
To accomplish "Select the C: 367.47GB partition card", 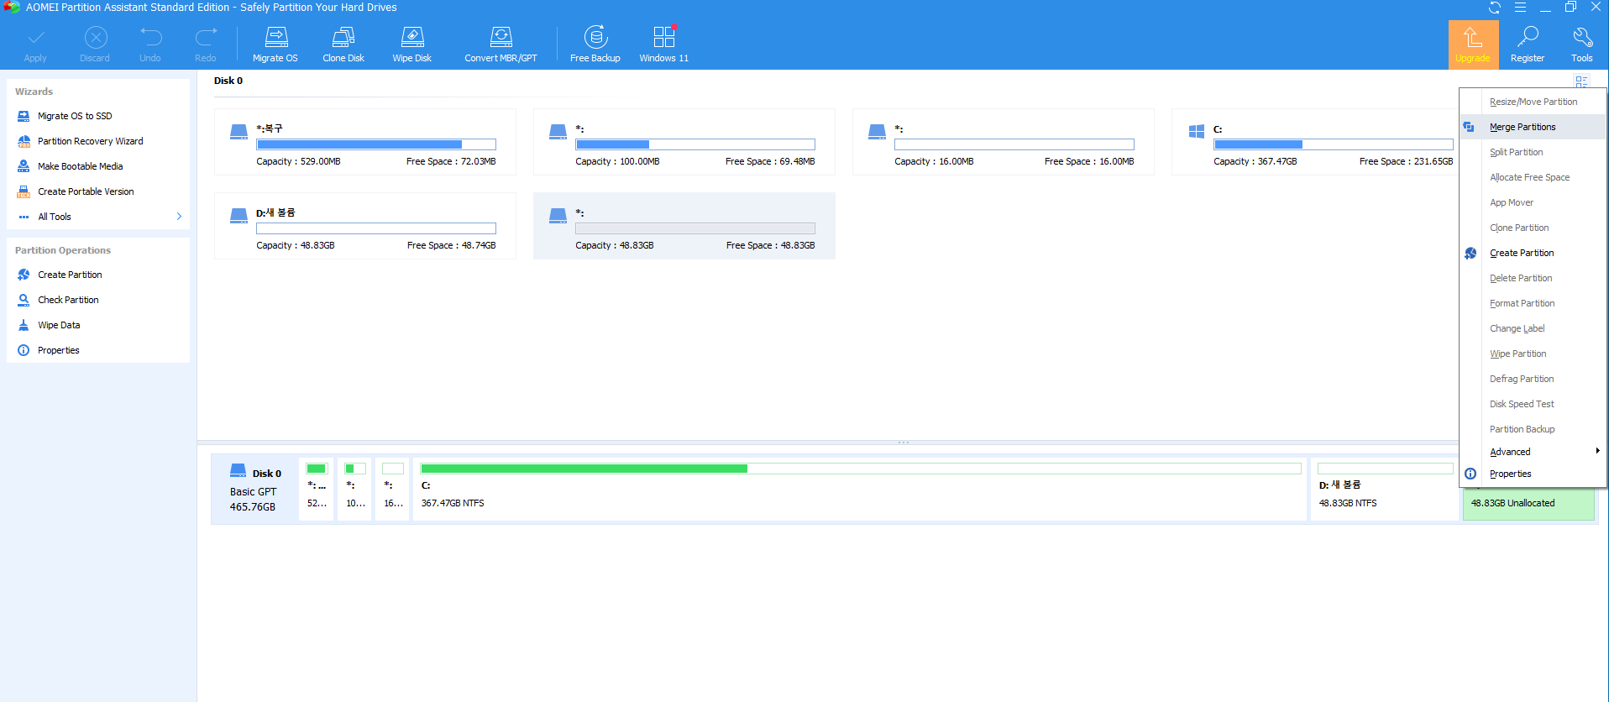I will (x=1315, y=142).
